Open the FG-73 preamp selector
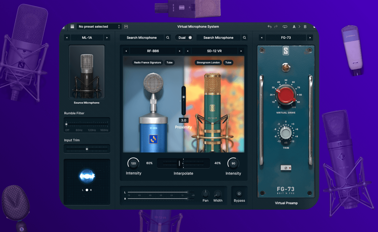The width and height of the screenshot is (378, 232). pos(286,38)
